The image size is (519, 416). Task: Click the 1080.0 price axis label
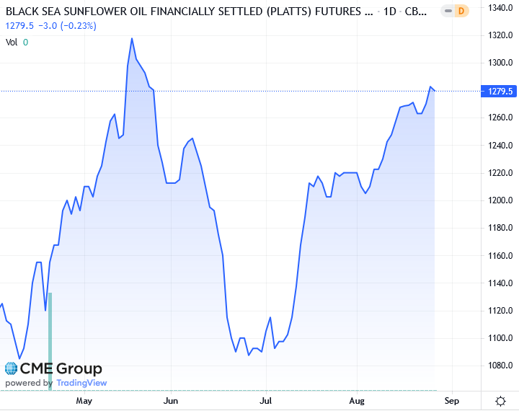point(500,366)
